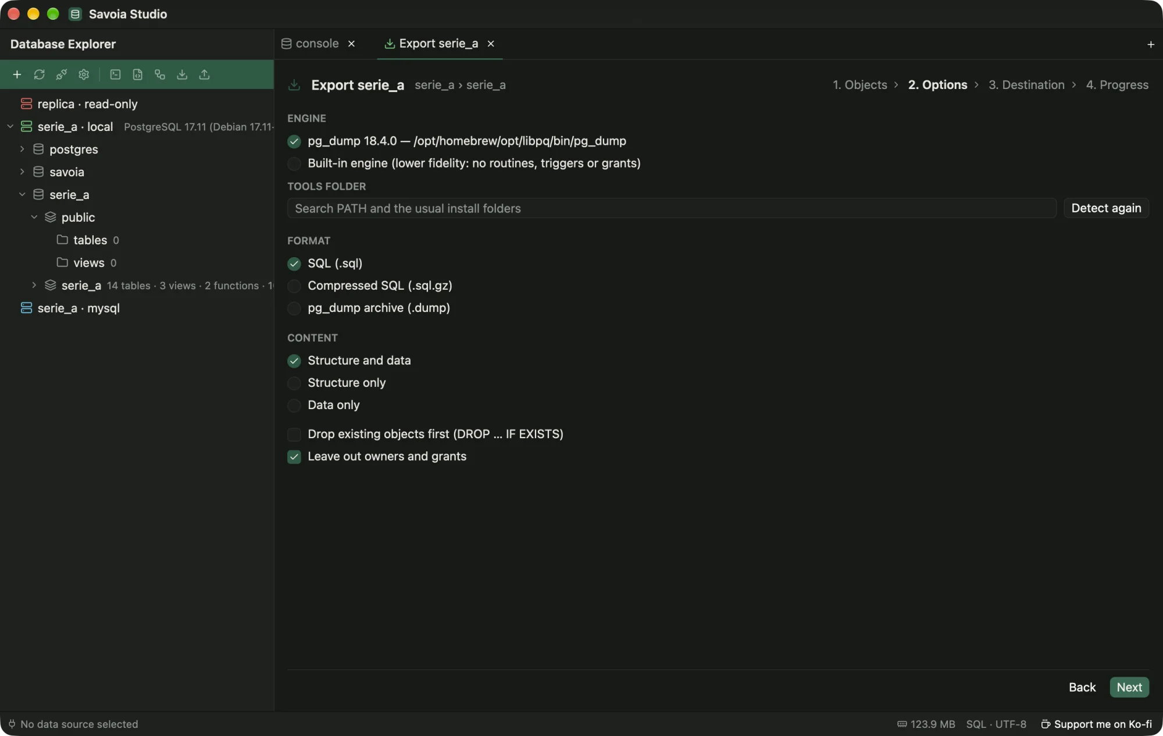Select the pg_dump 18.4.0 engine option
Screen dimensions: 1163x736
(294, 141)
